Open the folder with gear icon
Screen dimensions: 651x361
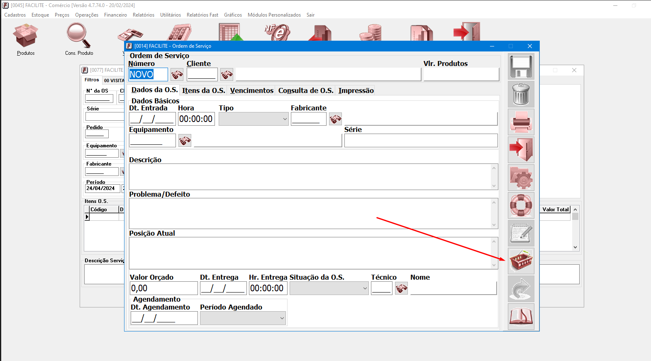(x=521, y=178)
